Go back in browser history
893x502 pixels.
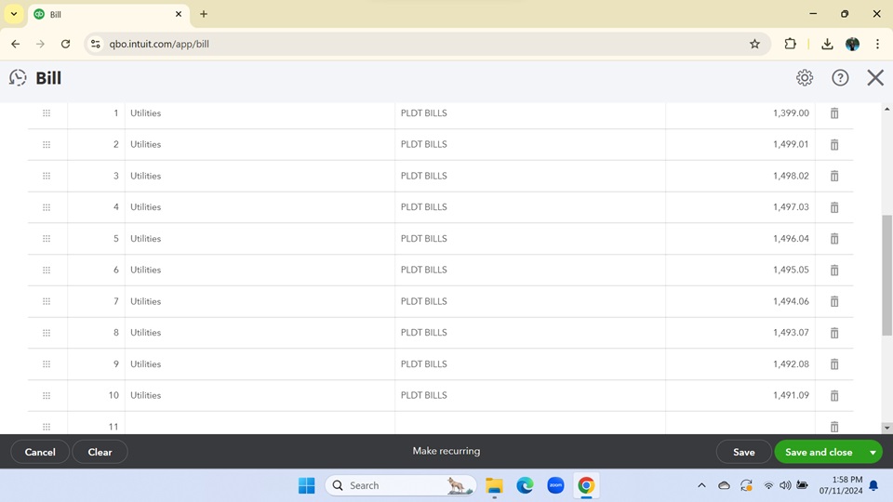click(16, 44)
